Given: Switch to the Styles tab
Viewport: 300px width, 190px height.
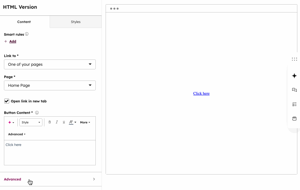Looking at the screenshot, I should (75, 22).
